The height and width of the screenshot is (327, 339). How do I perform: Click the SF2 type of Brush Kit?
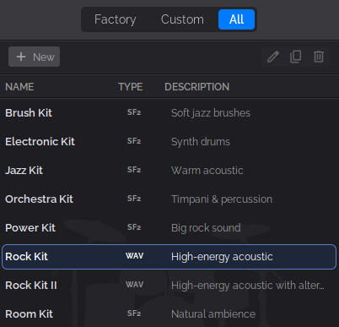[x=134, y=112]
